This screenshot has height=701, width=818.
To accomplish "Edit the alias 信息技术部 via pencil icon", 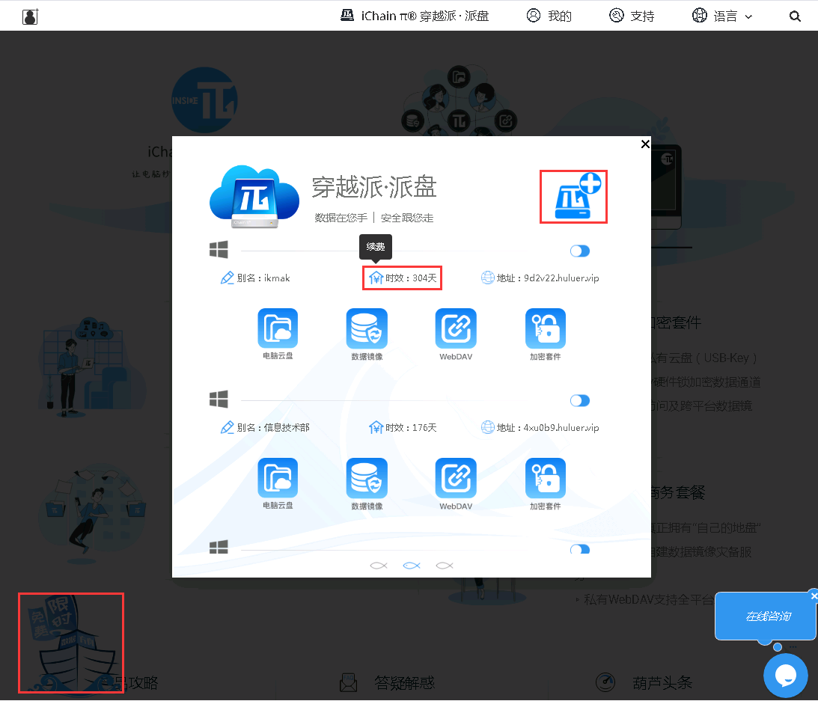I will [x=227, y=428].
